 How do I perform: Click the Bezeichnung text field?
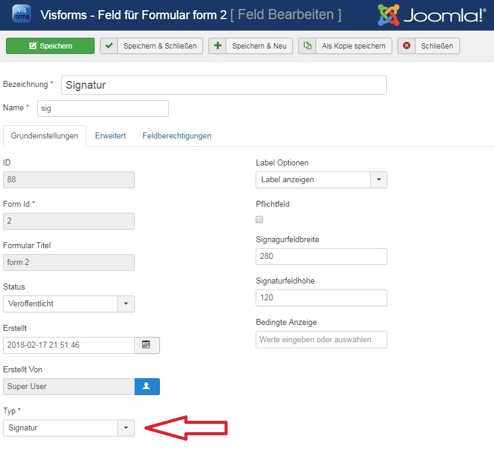[223, 85]
